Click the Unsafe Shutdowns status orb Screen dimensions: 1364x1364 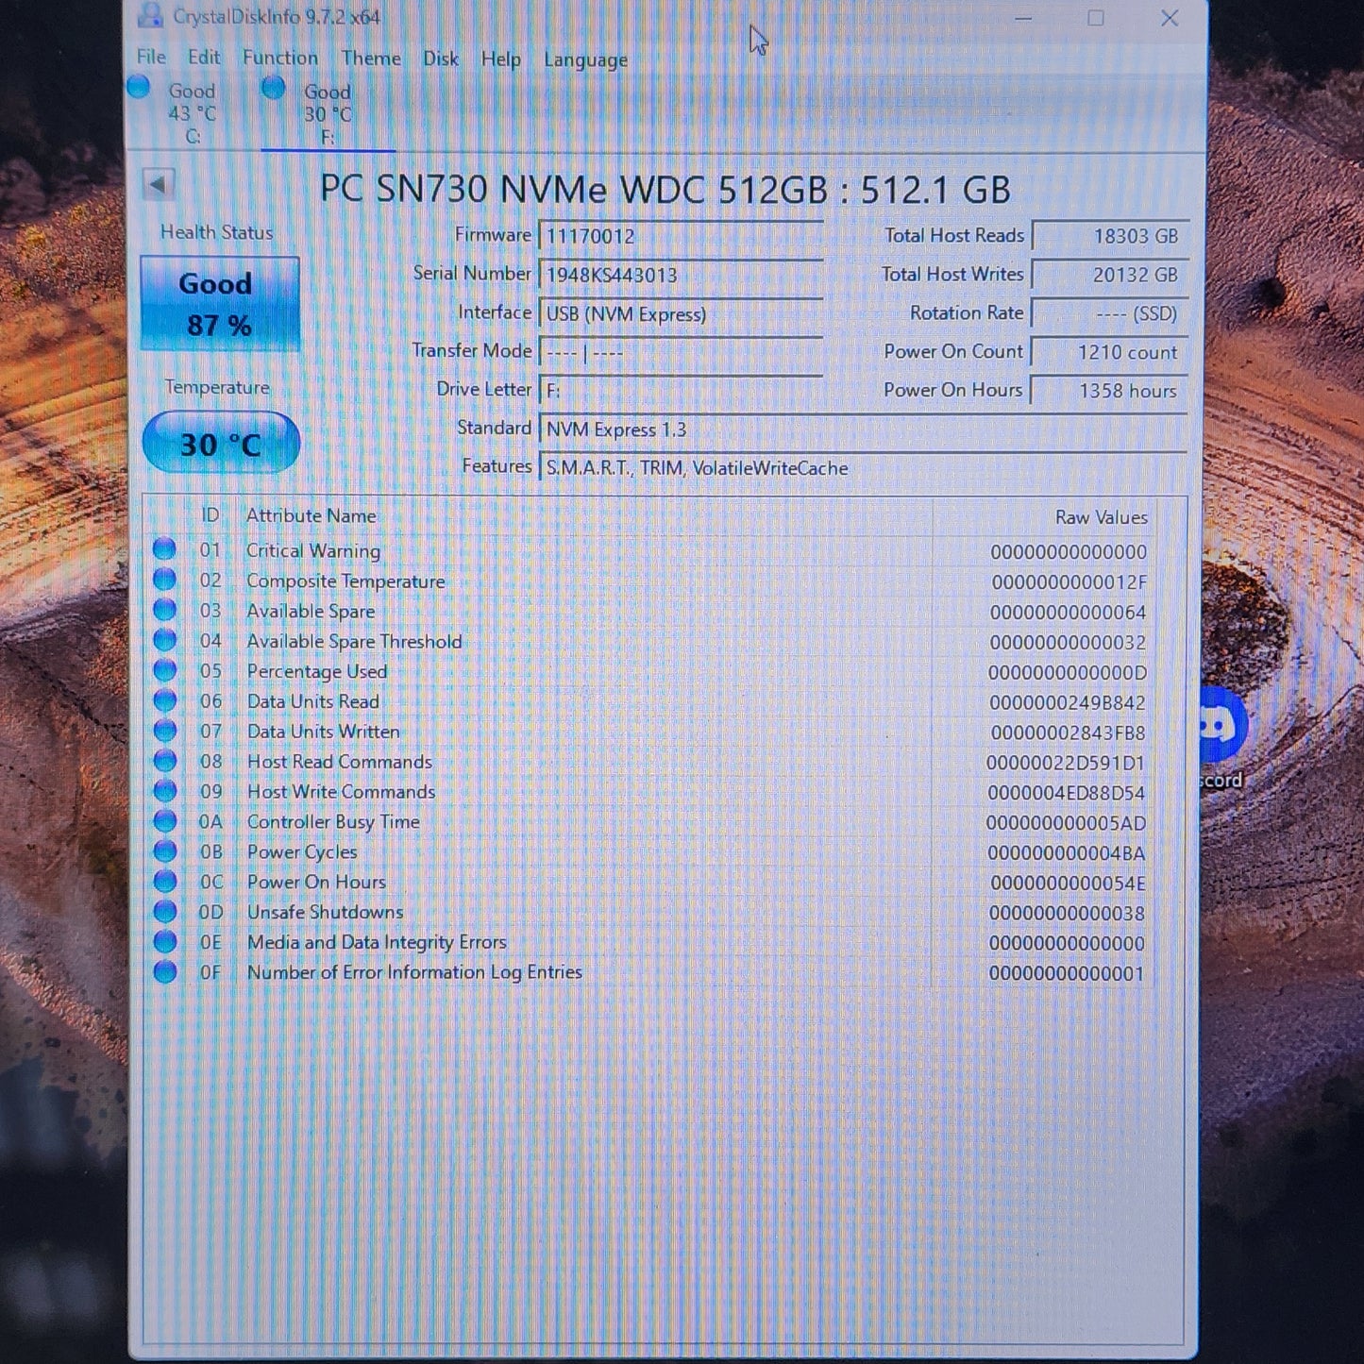tap(164, 911)
